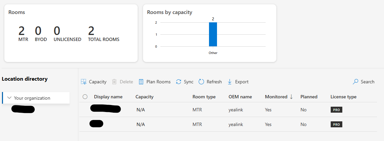384x141 pixels.
Task: Click the Export download arrow icon
Action: coord(230,82)
